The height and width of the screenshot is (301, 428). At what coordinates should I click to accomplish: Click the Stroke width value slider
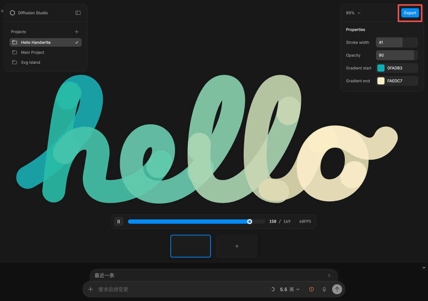coord(397,42)
